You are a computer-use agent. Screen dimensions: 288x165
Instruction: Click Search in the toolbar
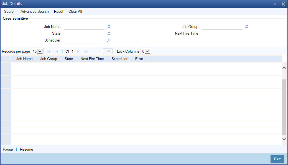point(10,12)
